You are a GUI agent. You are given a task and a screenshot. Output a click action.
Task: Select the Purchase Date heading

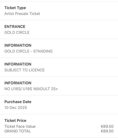(18, 102)
